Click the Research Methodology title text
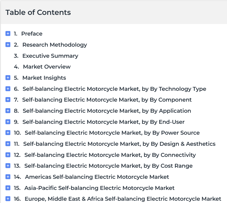The height and width of the screenshot is (203, 227). tap(55, 45)
